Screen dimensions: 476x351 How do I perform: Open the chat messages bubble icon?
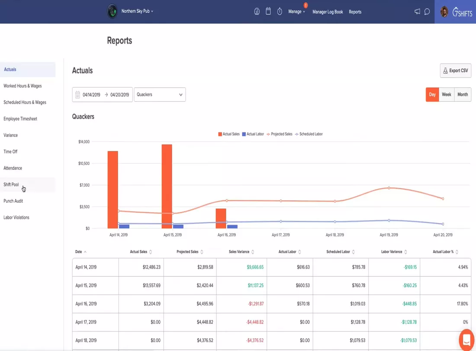tap(427, 12)
